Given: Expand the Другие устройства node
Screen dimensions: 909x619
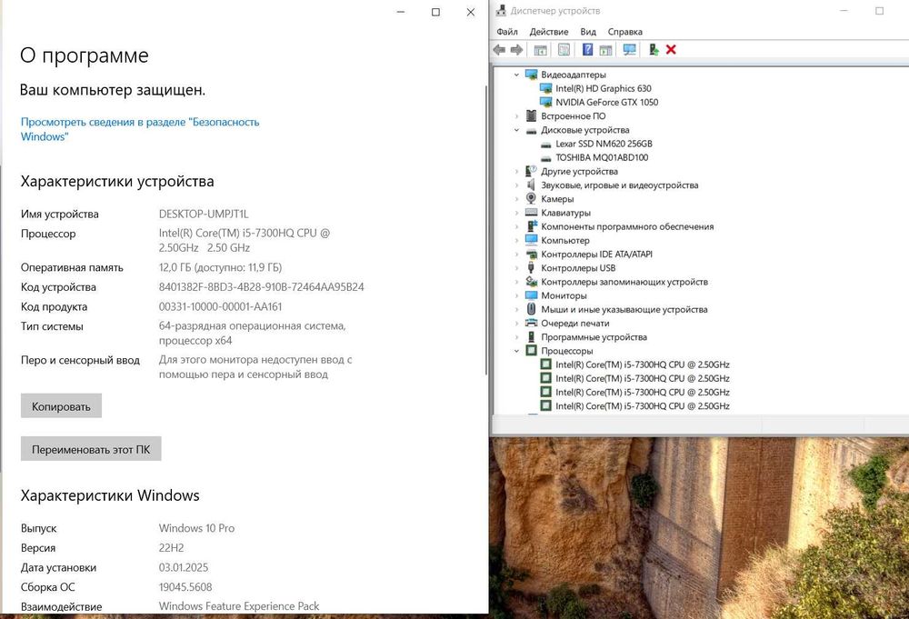Looking at the screenshot, I should point(516,172).
